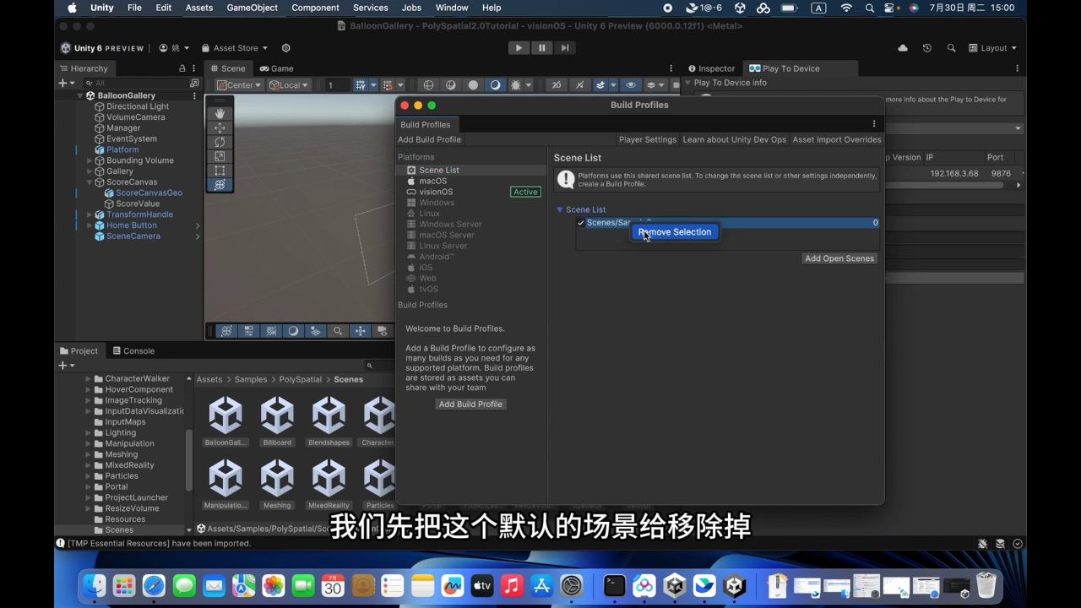Screen dimensions: 1081x608
Task: Select the Hand view tool
Action: pyautogui.click(x=220, y=113)
